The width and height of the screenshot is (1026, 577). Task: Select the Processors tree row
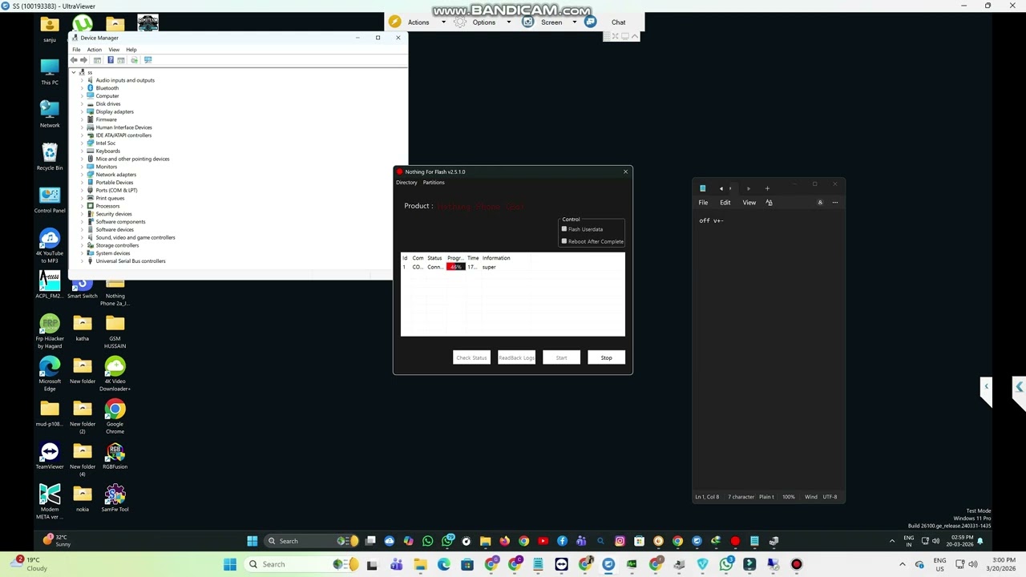pos(107,206)
